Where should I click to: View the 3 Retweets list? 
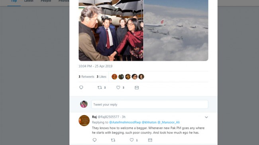pyautogui.click(x=86, y=77)
